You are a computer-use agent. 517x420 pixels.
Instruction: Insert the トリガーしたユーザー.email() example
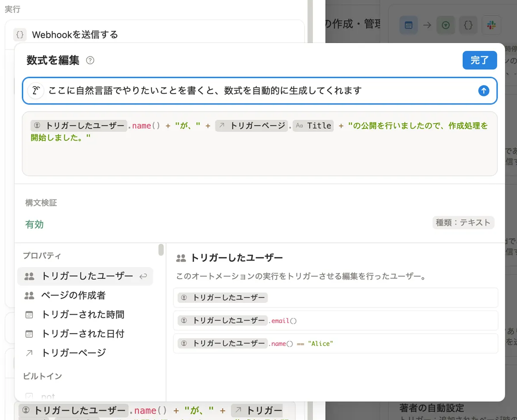(335, 320)
